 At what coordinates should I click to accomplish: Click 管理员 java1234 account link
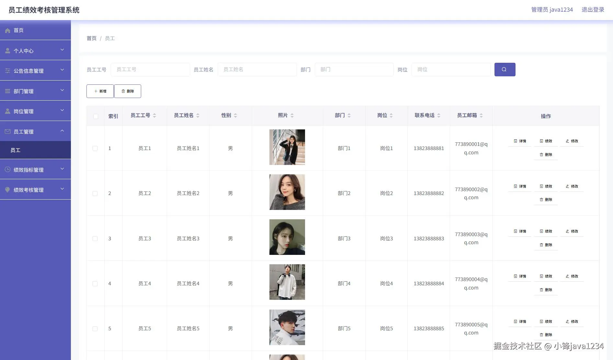(552, 10)
